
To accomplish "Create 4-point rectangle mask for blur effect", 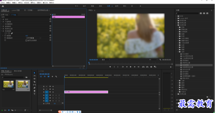I will (9, 33).
